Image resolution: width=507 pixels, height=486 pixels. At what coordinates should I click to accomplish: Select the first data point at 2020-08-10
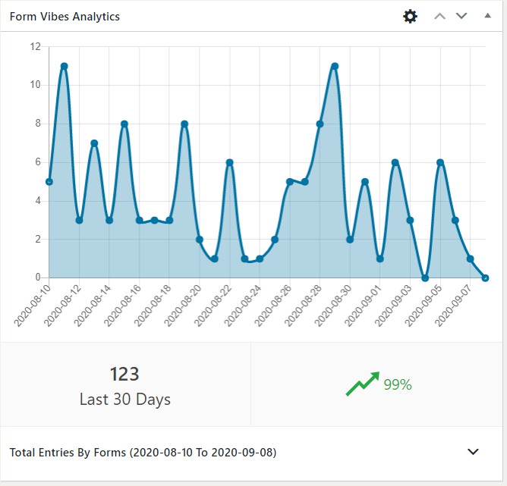coord(49,182)
